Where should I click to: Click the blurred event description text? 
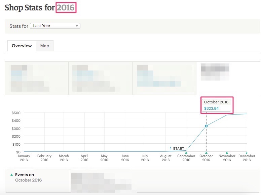[x=101, y=181]
